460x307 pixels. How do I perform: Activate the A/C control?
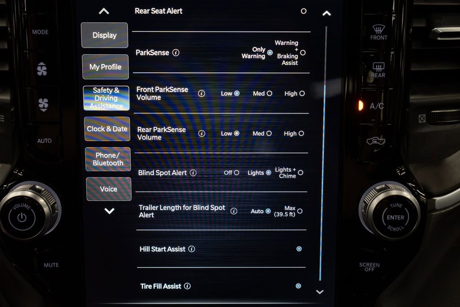pos(376,105)
